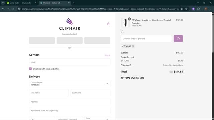Focus the Apartment, suite, etc. field
Viewport: 214px width, 120px height.
(70, 111)
